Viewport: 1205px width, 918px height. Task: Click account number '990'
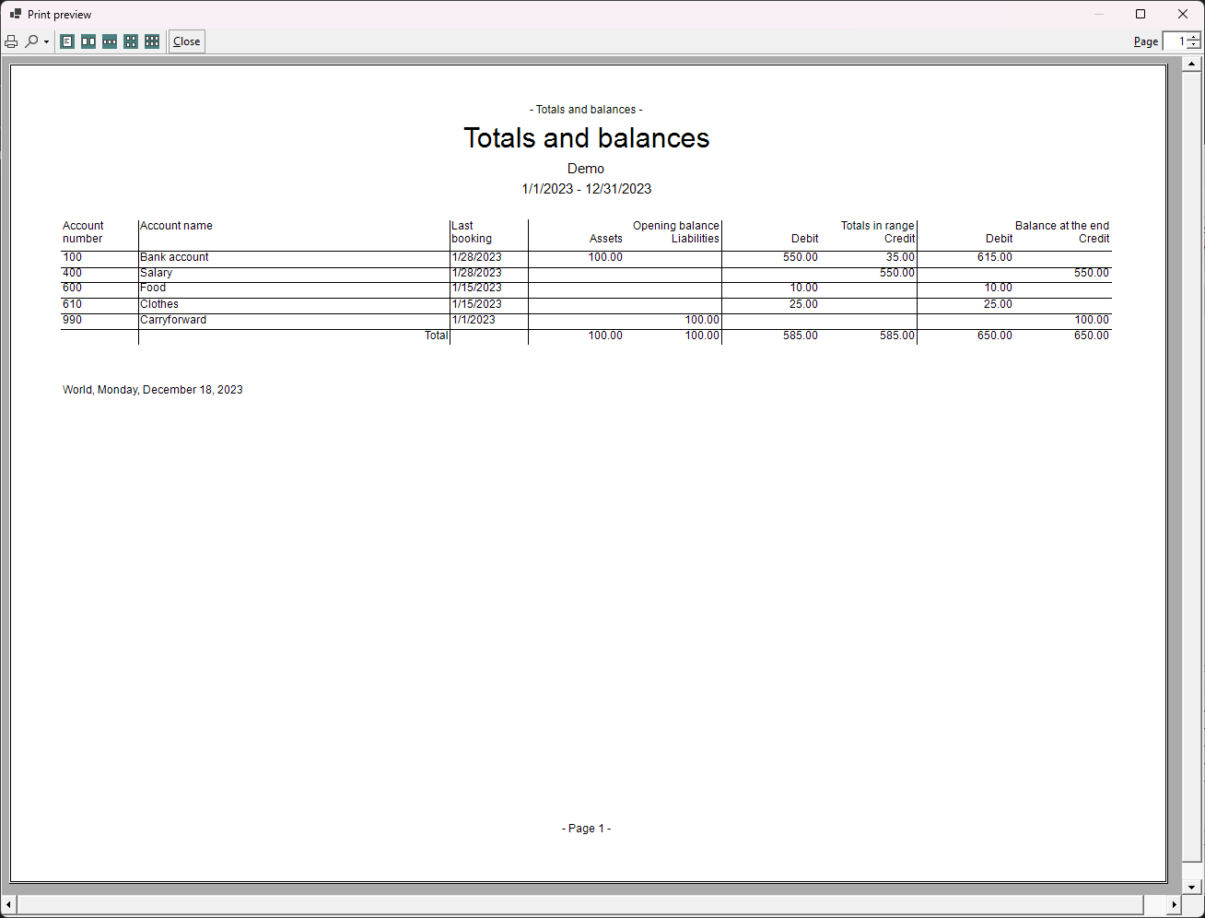72,320
